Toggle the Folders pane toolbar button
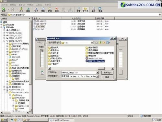This screenshot has width=162, height=122. click(x=86, y=9)
